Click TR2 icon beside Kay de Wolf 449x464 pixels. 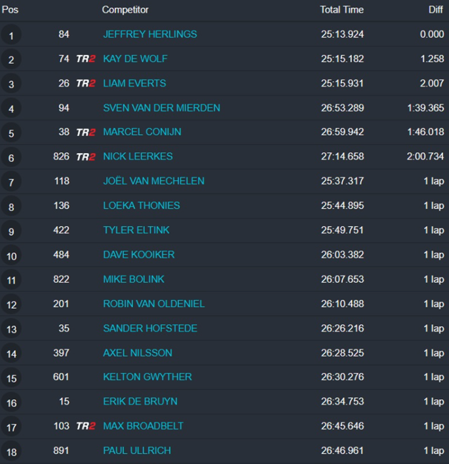click(85, 59)
